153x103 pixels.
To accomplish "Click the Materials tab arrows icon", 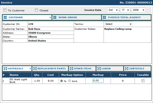I will coord(5,69).
